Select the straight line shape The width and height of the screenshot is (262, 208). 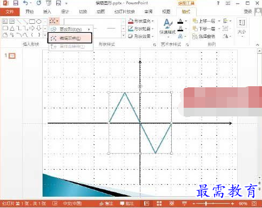(18, 22)
